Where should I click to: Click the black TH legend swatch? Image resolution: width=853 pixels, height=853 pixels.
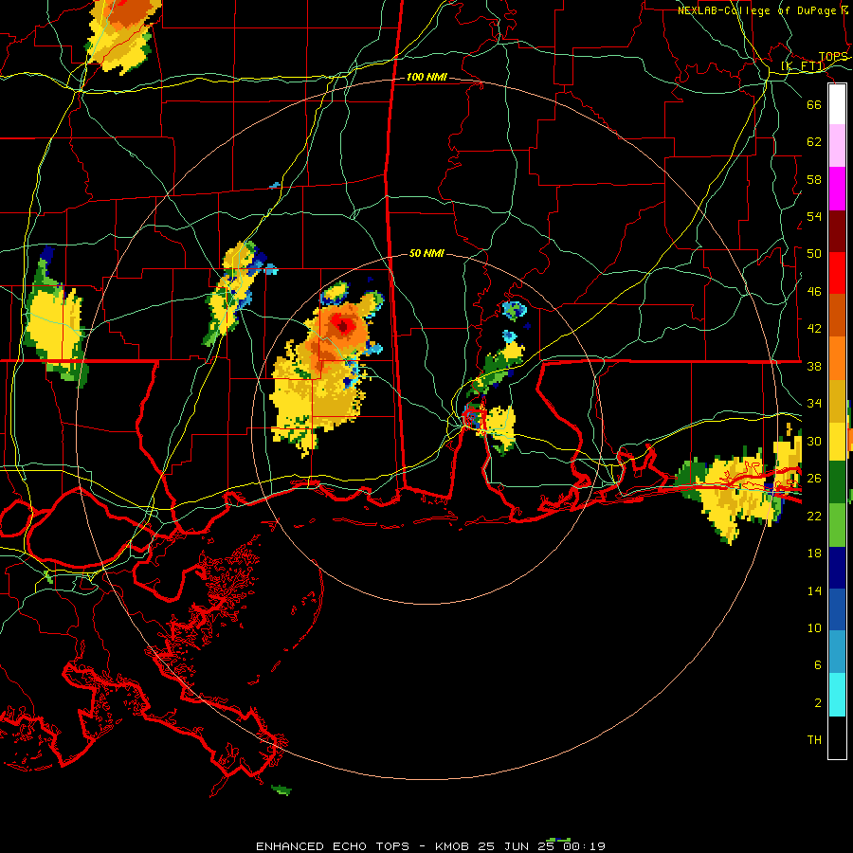[837, 737]
